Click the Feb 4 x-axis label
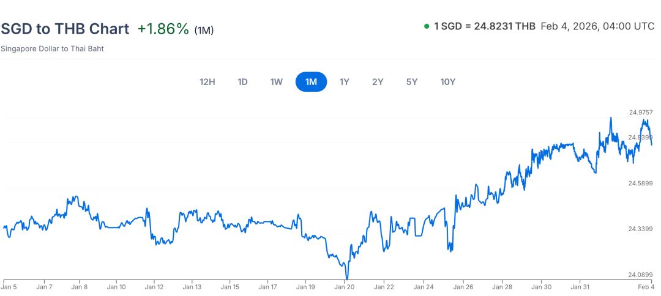The height and width of the screenshot is (296, 661). point(646,286)
